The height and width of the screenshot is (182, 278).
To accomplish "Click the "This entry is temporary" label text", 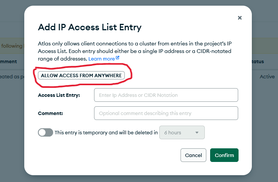I will coord(106,133).
